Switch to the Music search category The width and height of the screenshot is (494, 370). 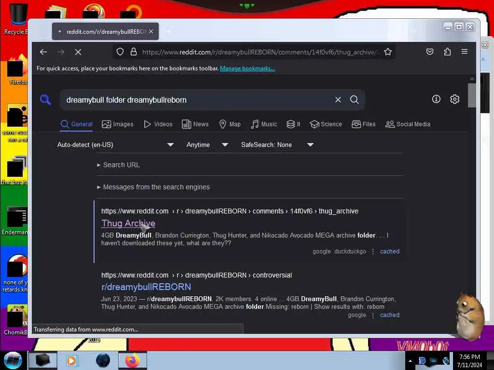(264, 124)
